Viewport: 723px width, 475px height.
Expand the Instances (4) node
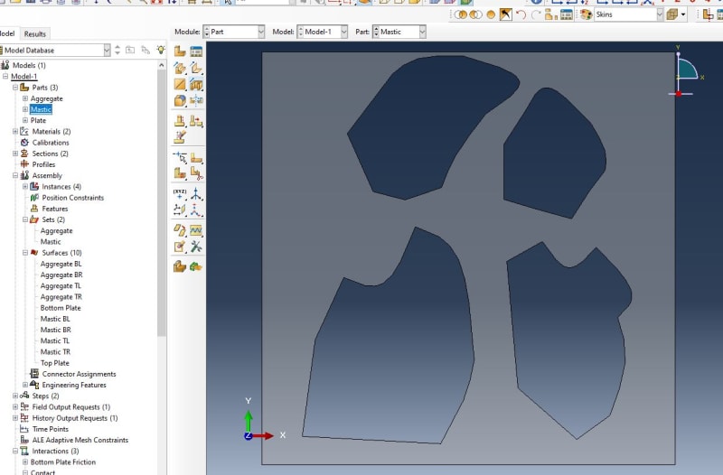25,187
